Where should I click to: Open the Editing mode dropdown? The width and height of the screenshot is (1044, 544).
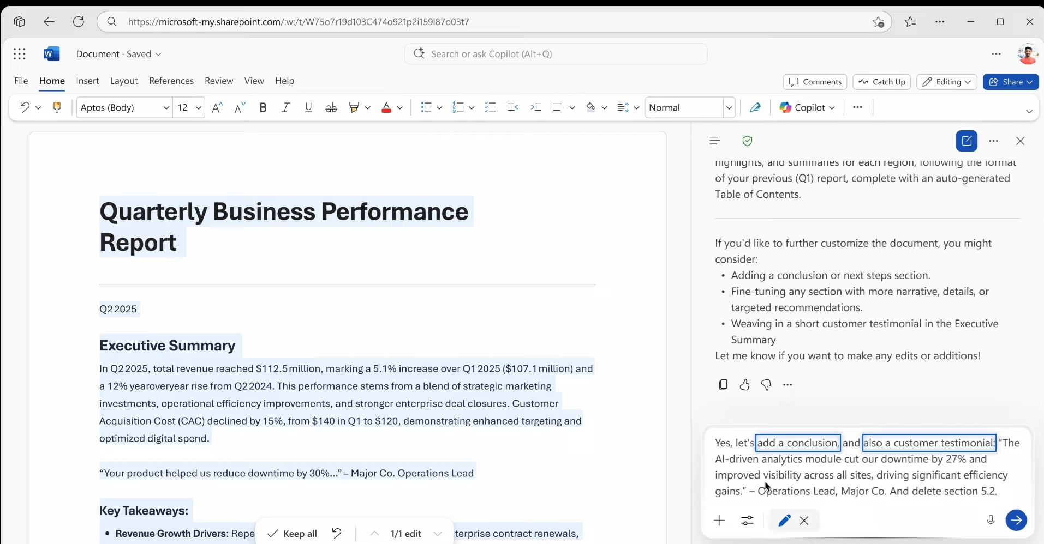(x=947, y=82)
